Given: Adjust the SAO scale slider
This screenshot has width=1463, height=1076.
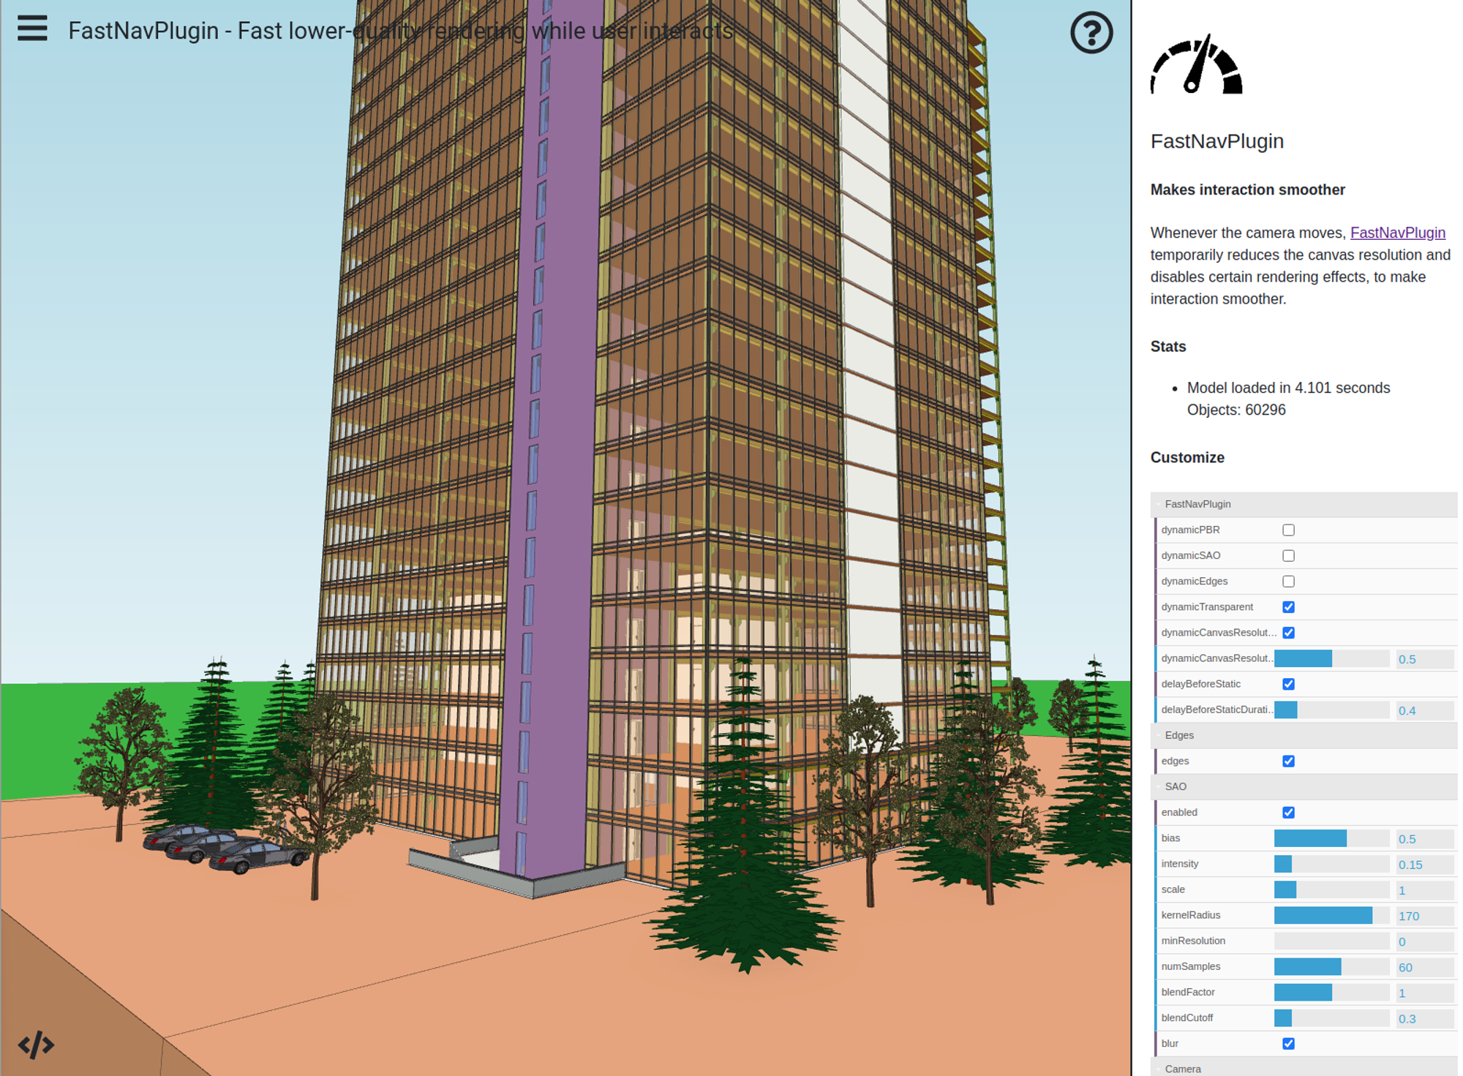Looking at the screenshot, I should click(x=1331, y=889).
